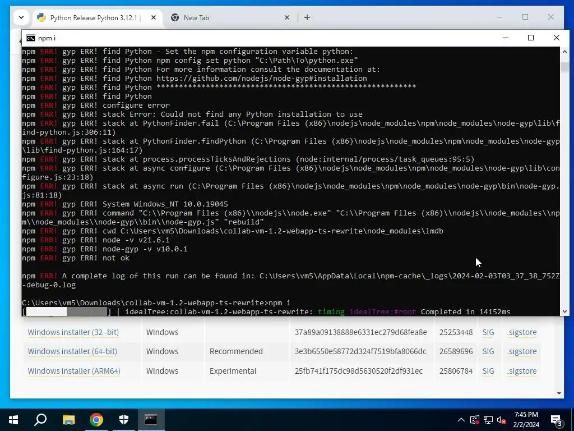574x431 pixels.
Task: Maximize the npm i console window
Action: pos(531,38)
